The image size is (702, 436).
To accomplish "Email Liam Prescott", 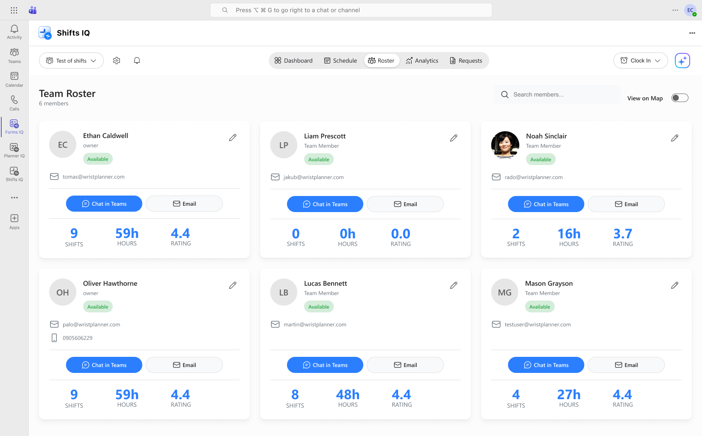I will click(405, 204).
